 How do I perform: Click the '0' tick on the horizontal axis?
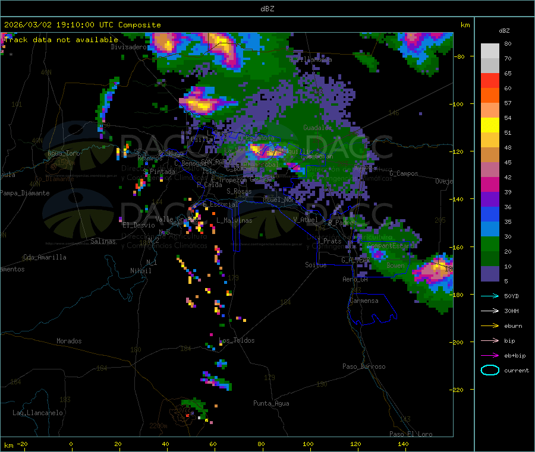coord(71,444)
